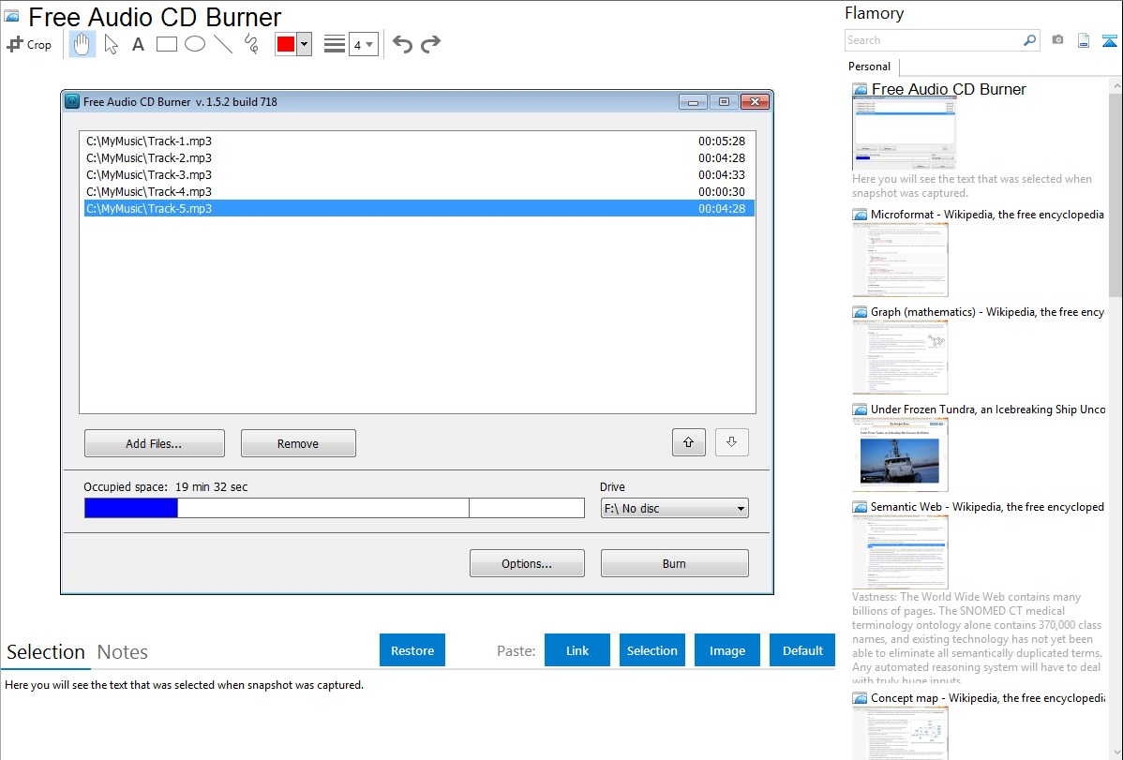Click the document page icon in Flamory

[1084, 40]
